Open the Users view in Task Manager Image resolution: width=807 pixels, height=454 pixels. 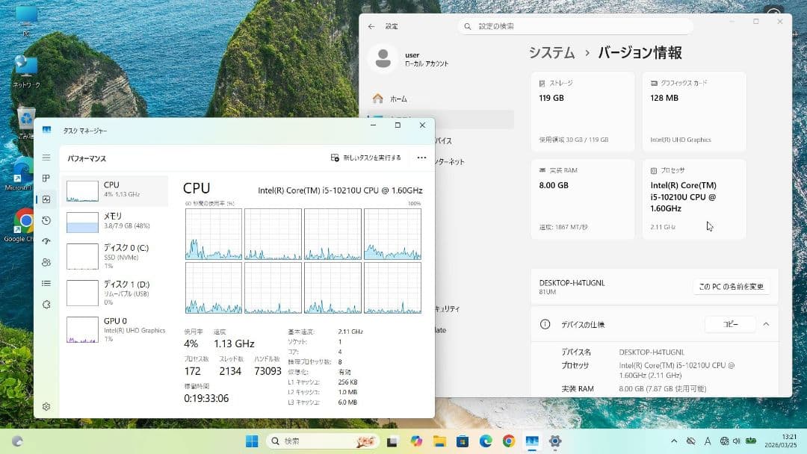[46, 262]
